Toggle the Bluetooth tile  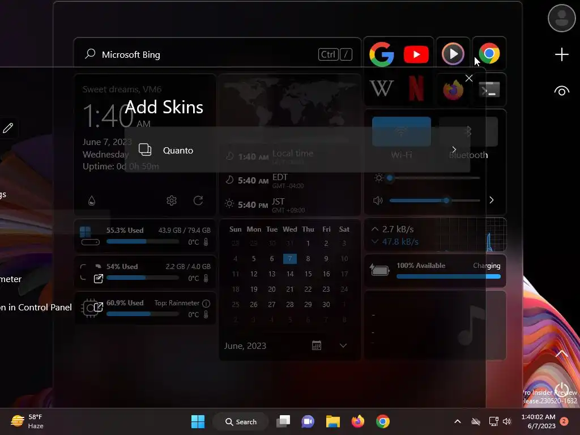468,131
